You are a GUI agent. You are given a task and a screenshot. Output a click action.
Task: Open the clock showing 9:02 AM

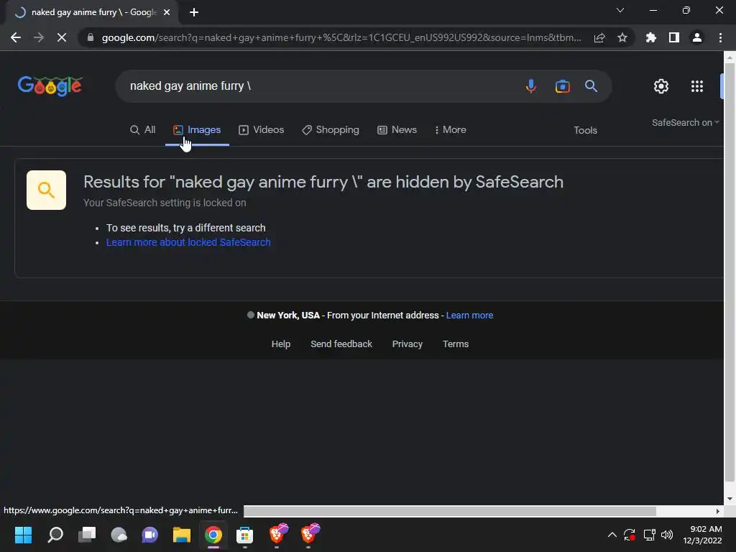point(702,535)
